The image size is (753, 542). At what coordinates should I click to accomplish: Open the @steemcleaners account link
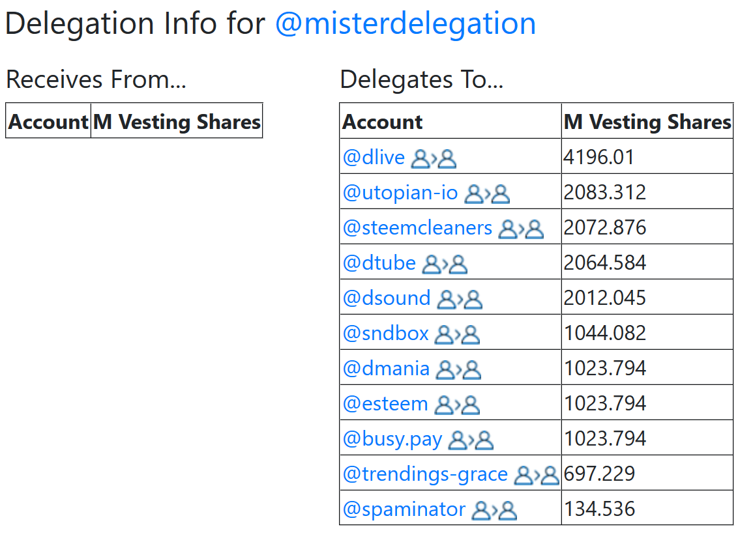click(x=417, y=227)
